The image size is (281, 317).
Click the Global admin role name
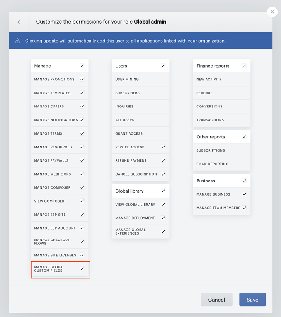150,22
